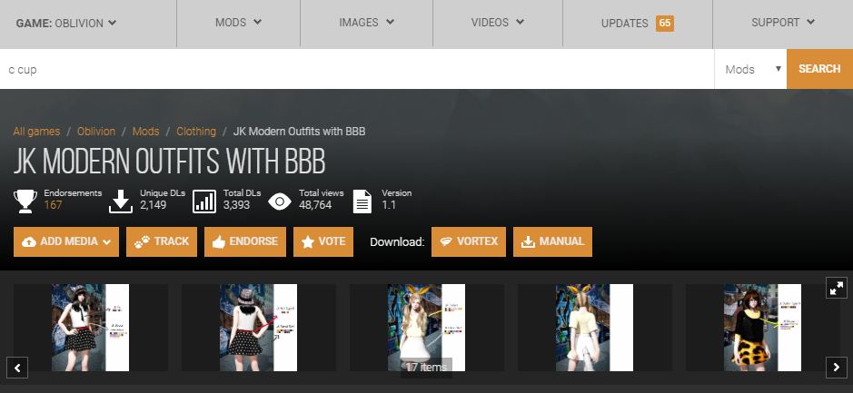Click the Total views eye icon

click(280, 201)
